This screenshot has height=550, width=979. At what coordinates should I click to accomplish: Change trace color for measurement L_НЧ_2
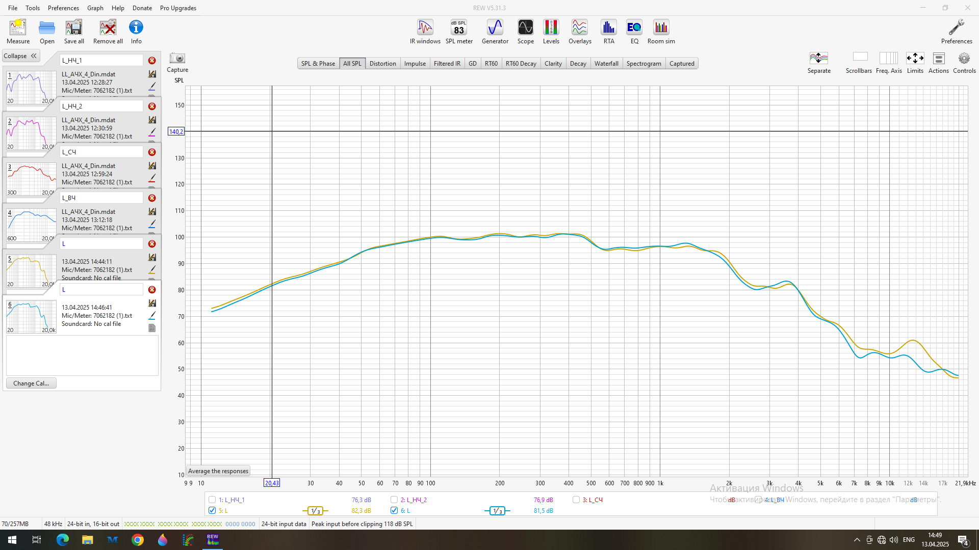click(x=152, y=132)
